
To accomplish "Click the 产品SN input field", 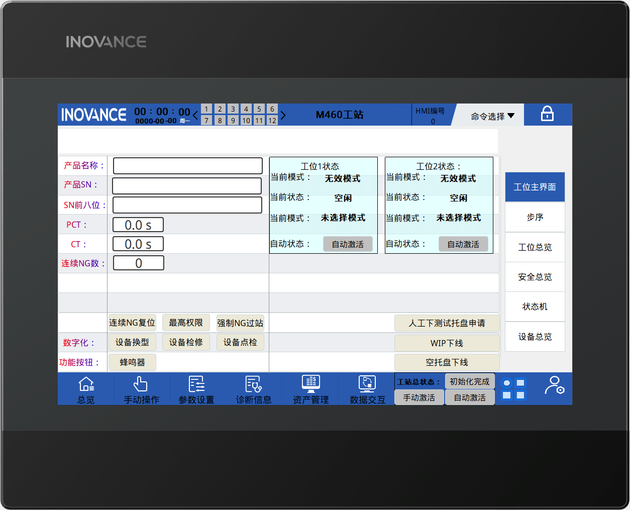I will (187, 185).
